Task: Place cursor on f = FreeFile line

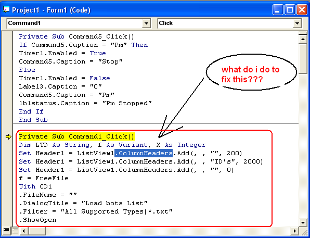Action: coord(44,178)
